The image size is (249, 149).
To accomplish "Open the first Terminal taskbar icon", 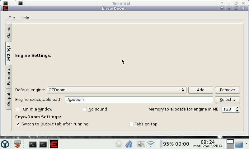I will coord(33,144).
